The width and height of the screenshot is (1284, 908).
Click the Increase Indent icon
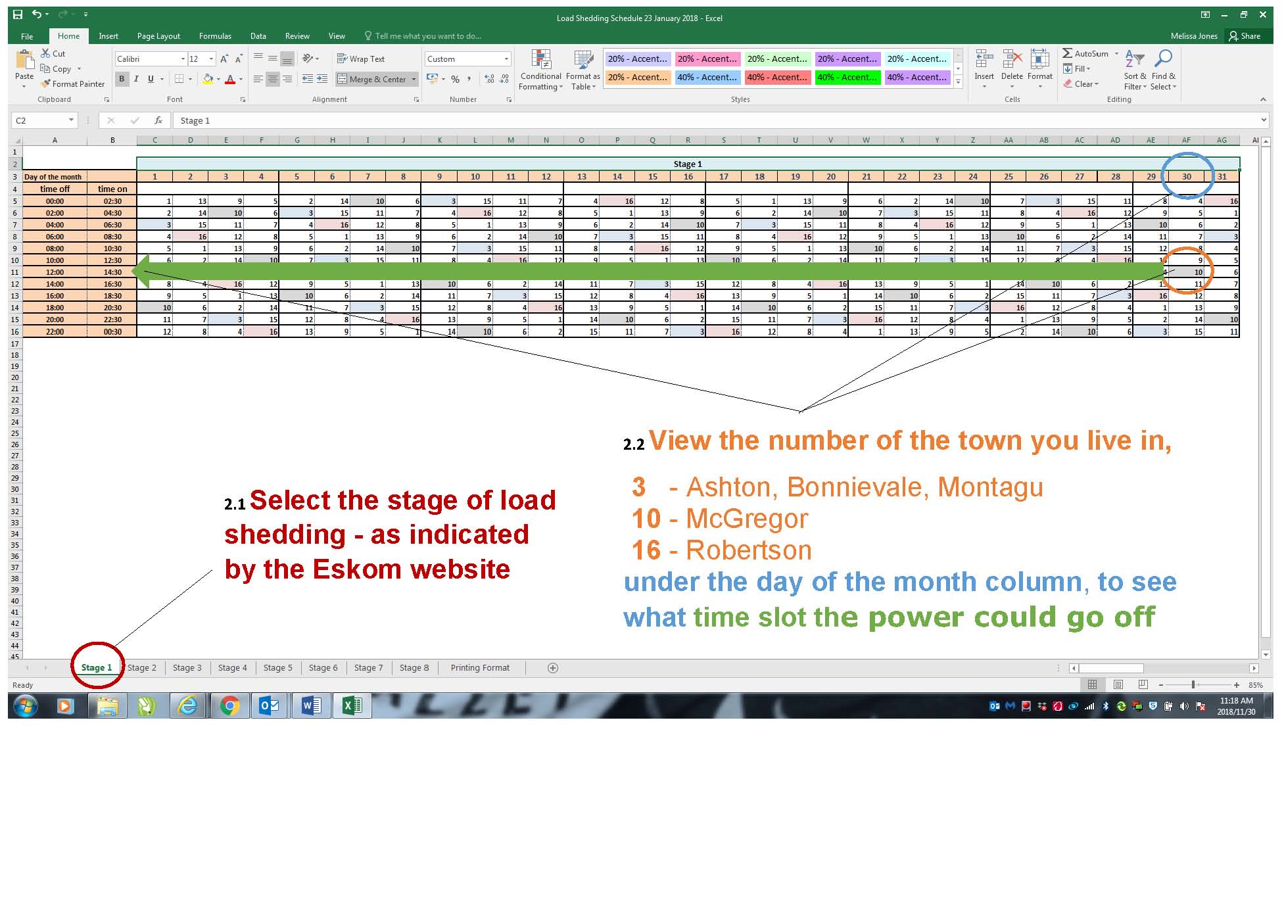coord(321,79)
